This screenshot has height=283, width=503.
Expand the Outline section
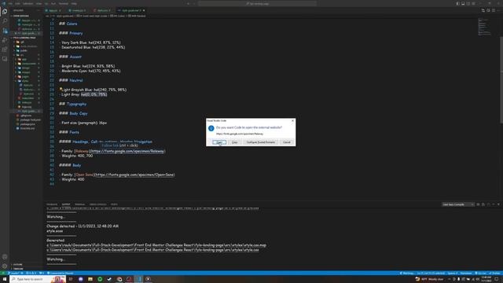(17, 265)
